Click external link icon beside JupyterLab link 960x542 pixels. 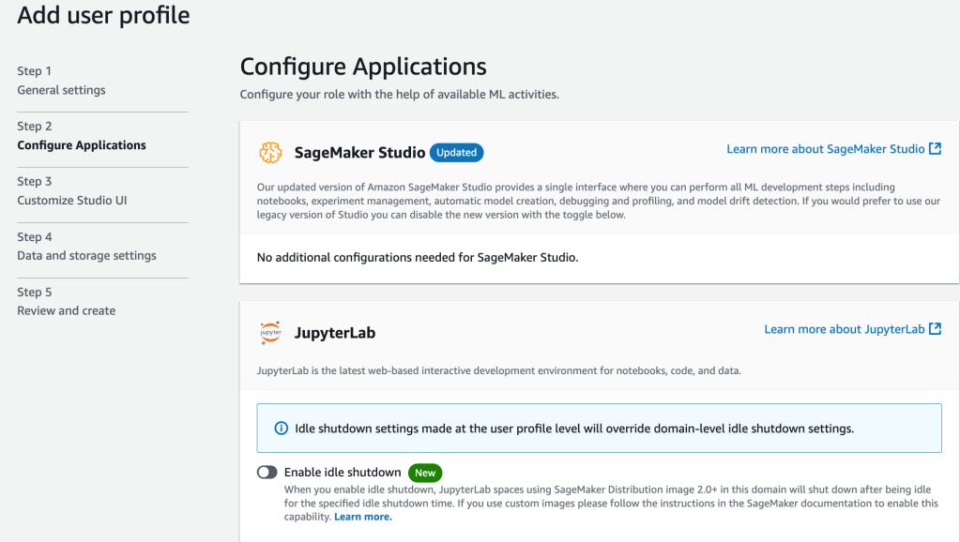pos(935,329)
